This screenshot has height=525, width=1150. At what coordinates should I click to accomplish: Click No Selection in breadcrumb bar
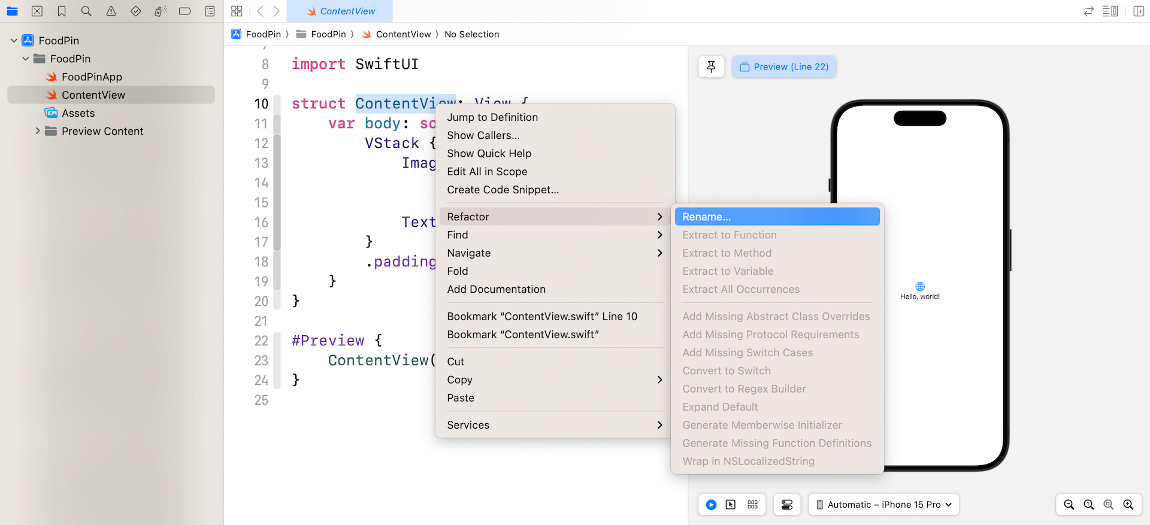click(x=471, y=34)
